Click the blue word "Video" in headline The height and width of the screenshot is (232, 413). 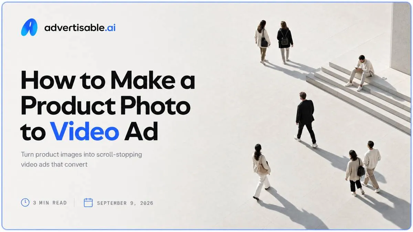[x=85, y=131]
